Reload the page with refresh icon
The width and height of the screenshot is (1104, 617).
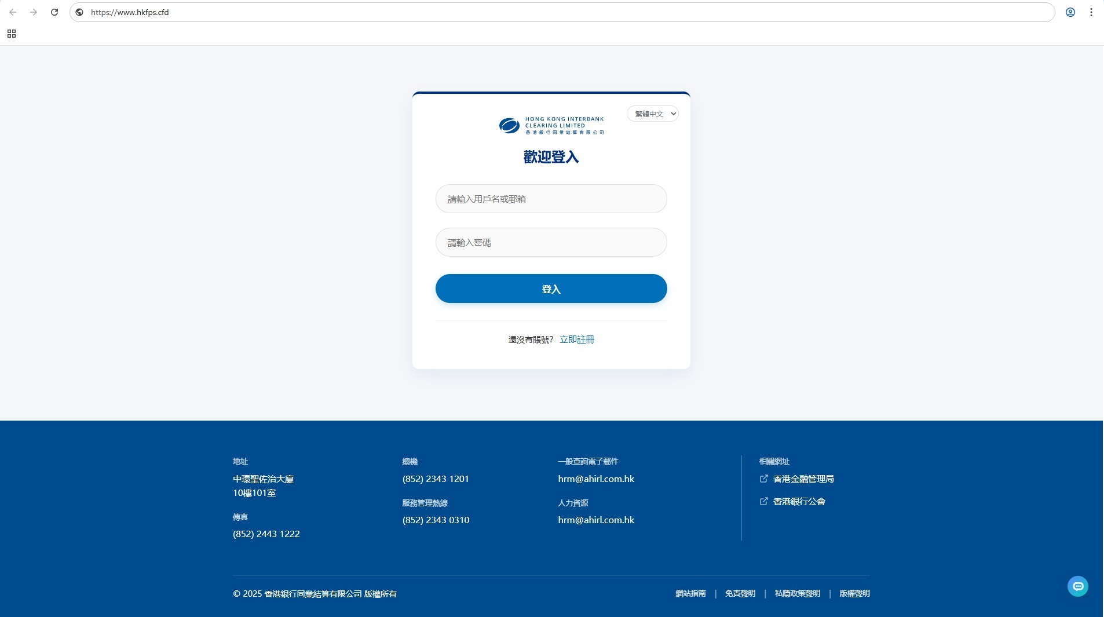(54, 12)
